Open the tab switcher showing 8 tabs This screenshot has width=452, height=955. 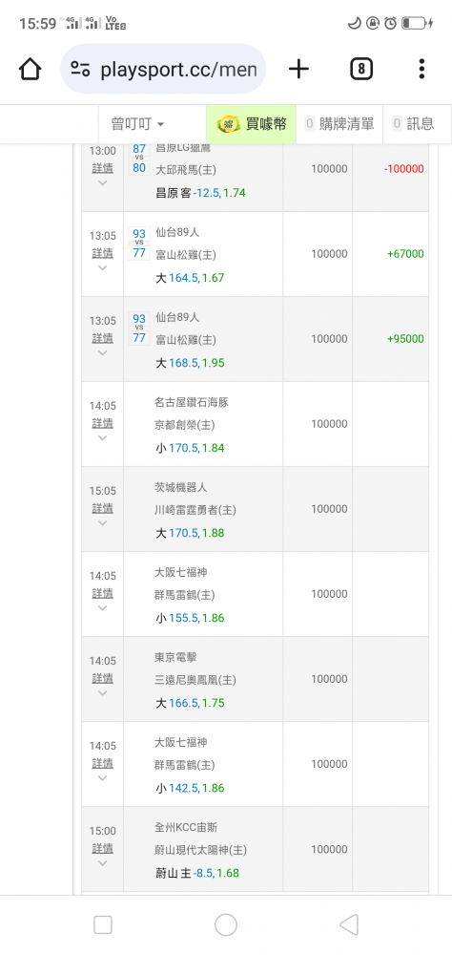pos(361,69)
